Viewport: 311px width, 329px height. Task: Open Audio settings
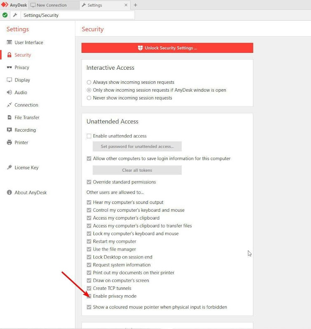coord(21,92)
